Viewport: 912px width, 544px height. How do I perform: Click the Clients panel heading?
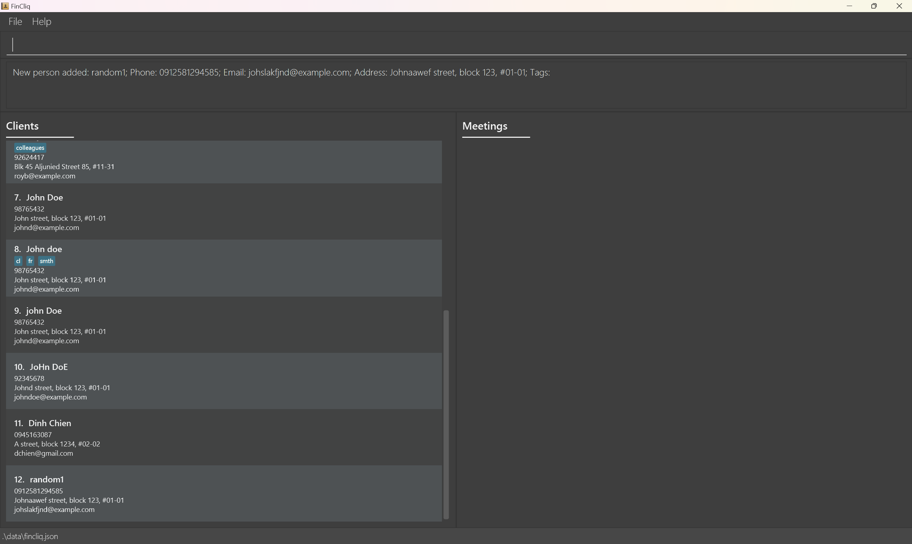coord(22,126)
